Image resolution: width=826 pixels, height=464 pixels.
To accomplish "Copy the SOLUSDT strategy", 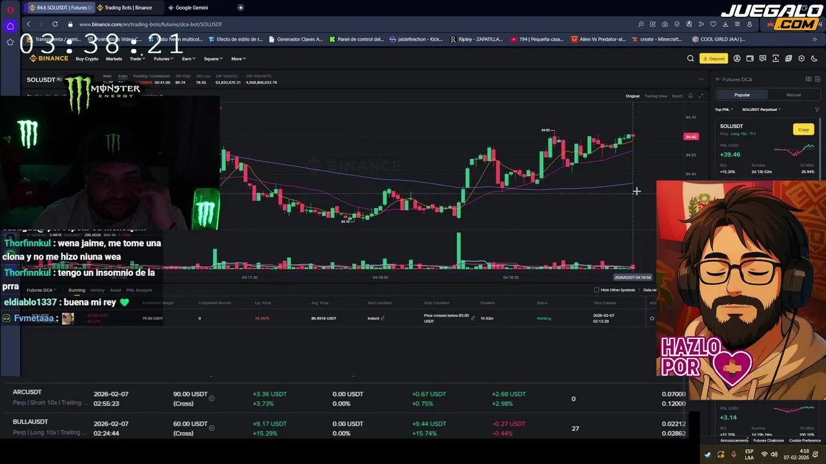I will pos(803,130).
